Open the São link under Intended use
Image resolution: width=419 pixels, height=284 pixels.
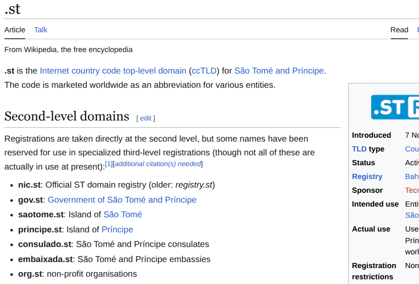tap(412, 215)
